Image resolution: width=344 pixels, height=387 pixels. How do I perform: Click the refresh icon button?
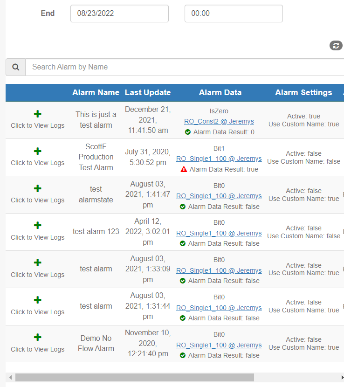tap(336, 46)
